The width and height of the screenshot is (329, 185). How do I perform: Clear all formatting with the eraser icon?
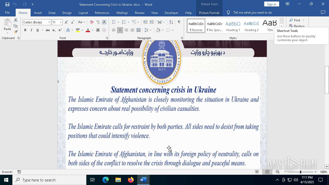pyautogui.click(x=92, y=22)
